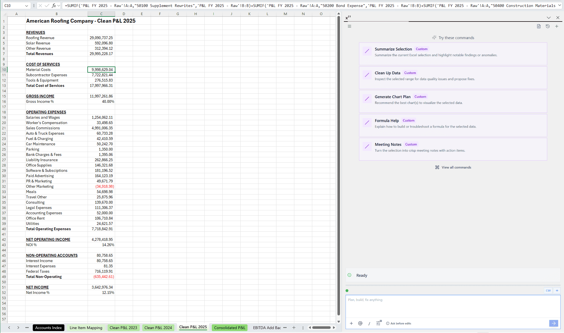
Task: Click the C10 selection context chip
Action: (548, 291)
